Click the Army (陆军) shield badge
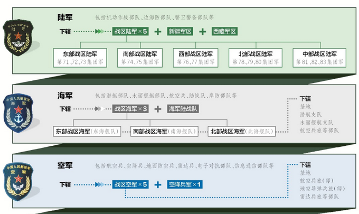Viewport: 359px width, 214px height. pyautogui.click(x=18, y=38)
